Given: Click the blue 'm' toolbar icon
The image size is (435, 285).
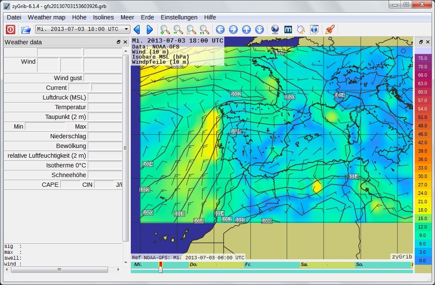Looking at the screenshot, I should click(x=288, y=30).
